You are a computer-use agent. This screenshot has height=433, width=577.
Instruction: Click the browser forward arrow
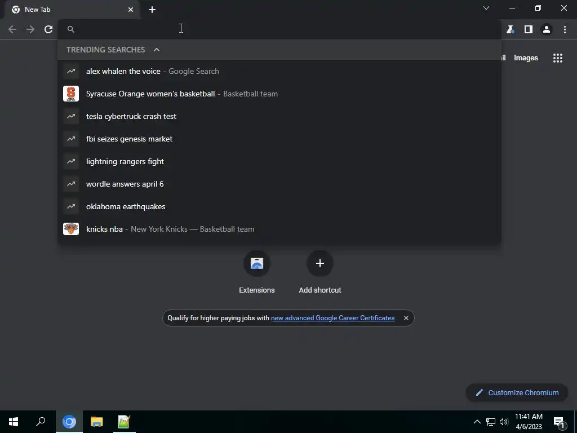(30, 29)
